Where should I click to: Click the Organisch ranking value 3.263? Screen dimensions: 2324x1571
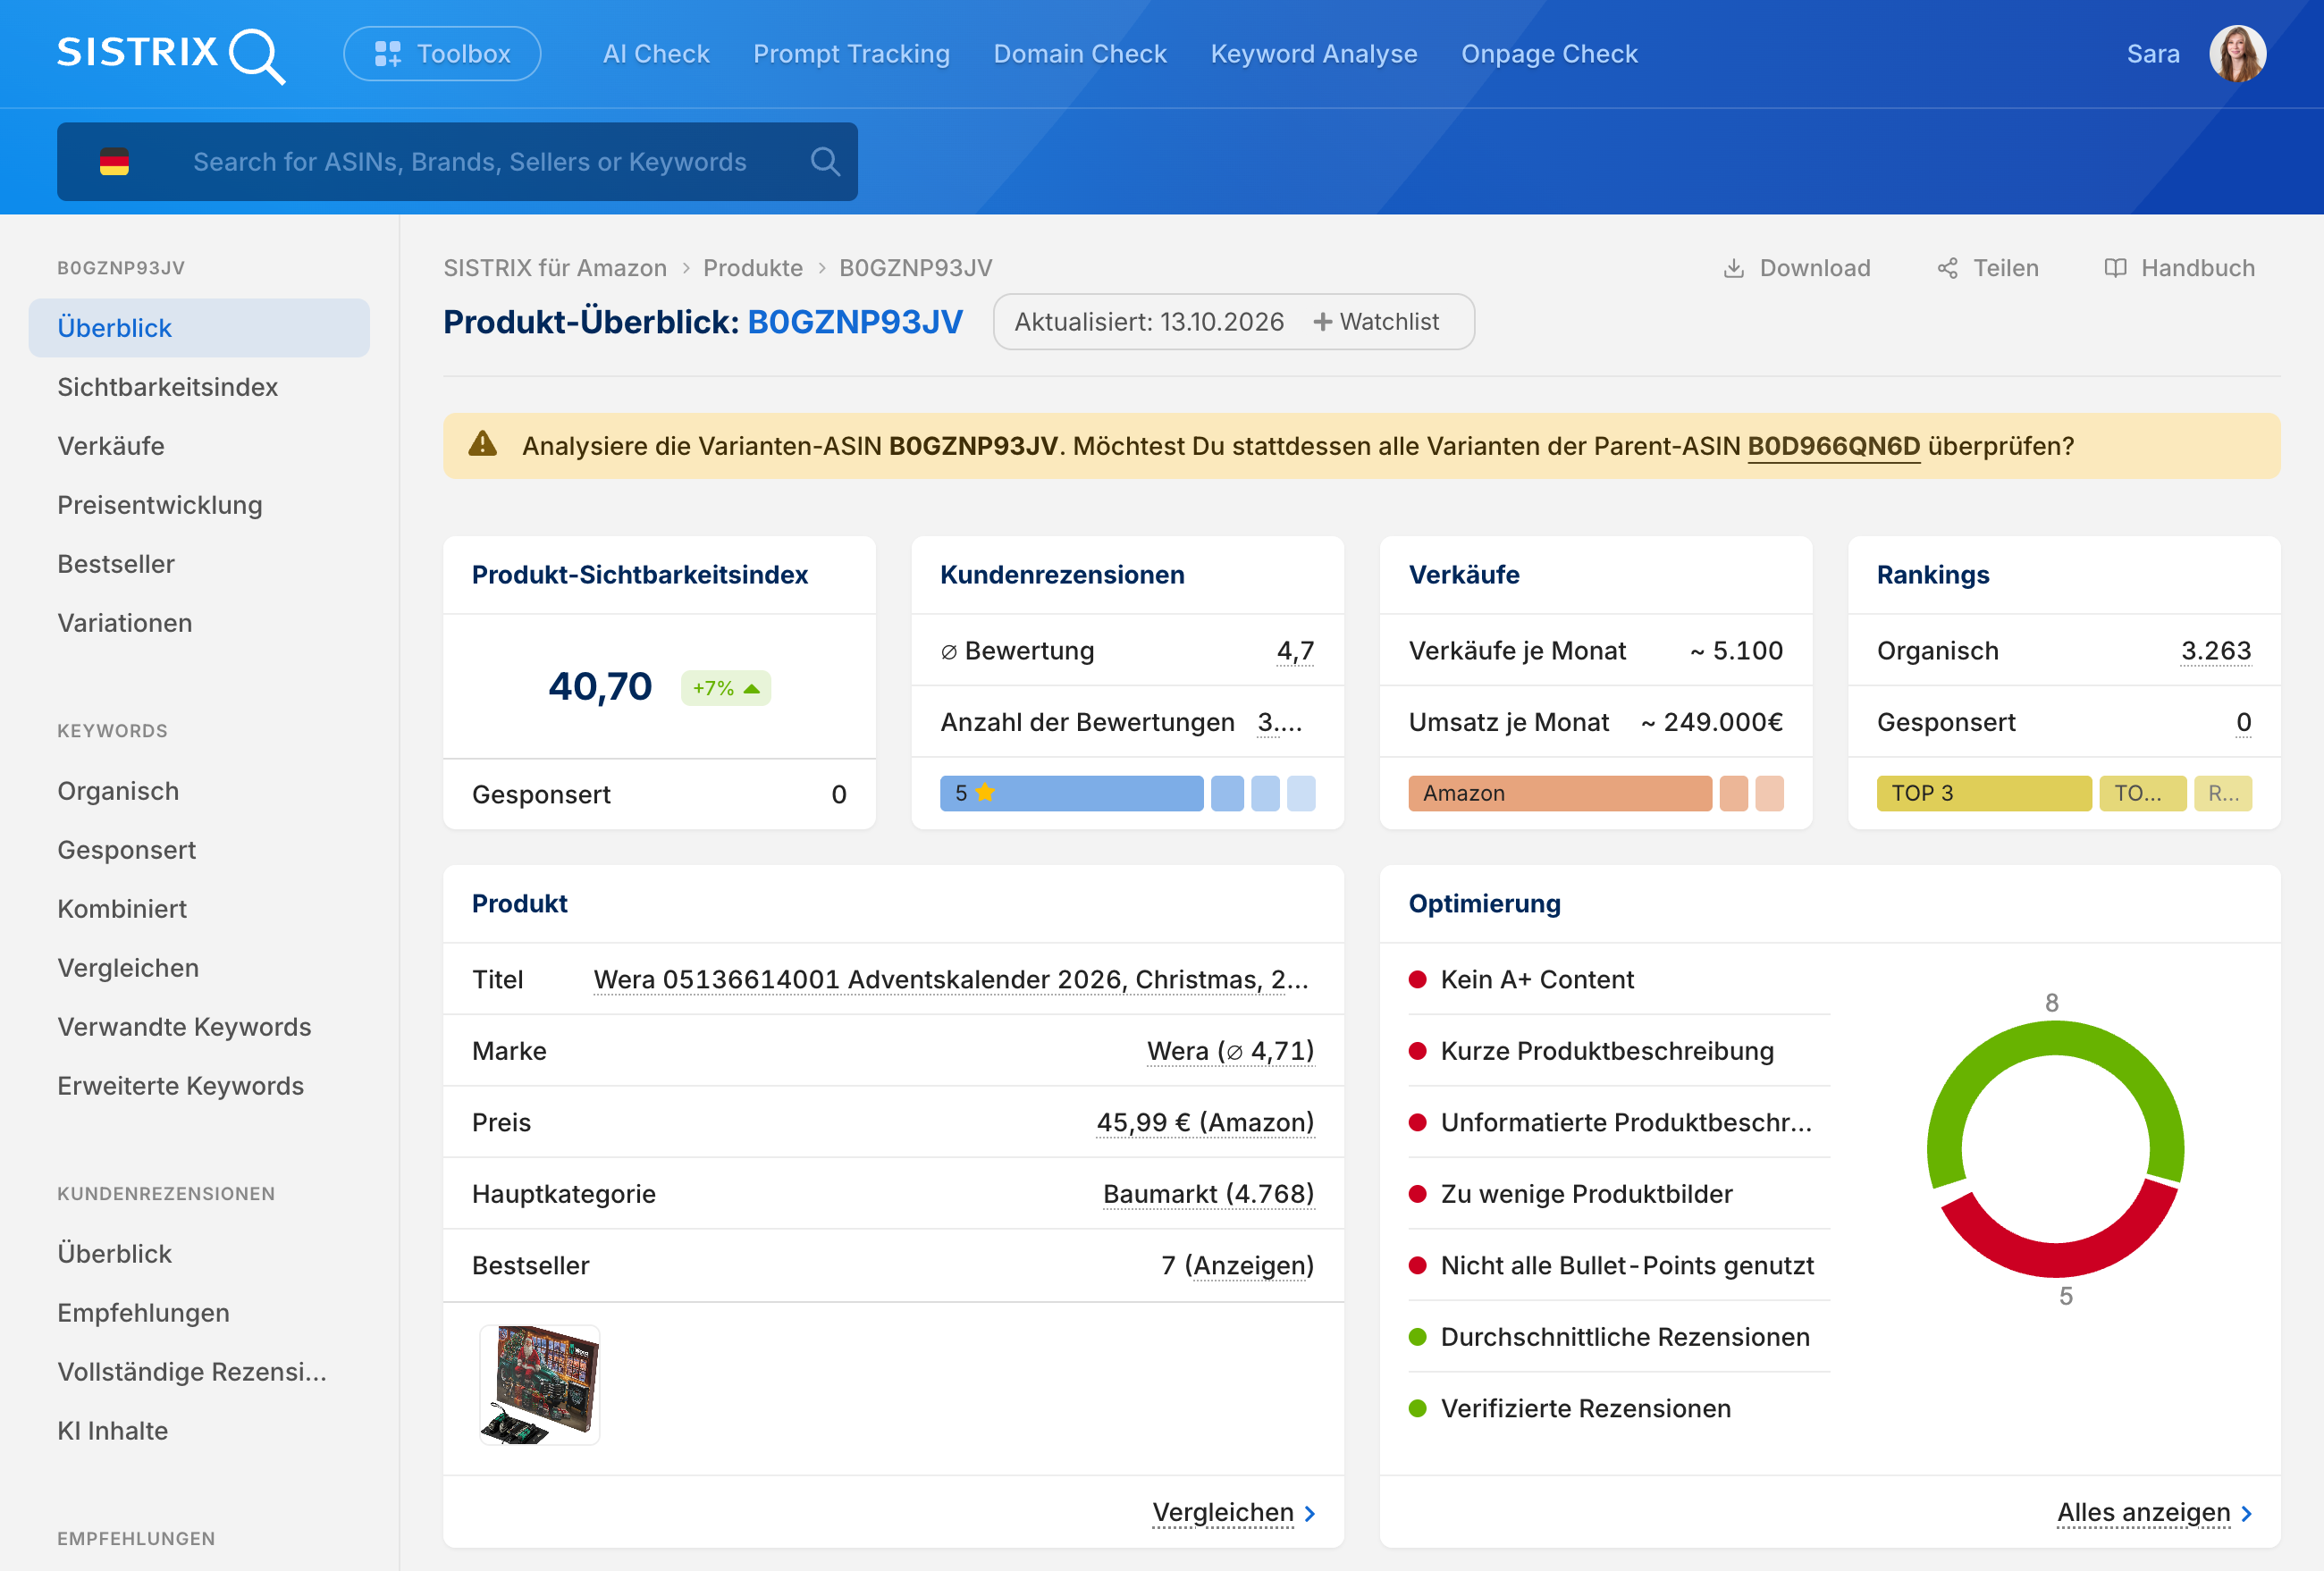tap(2216, 651)
